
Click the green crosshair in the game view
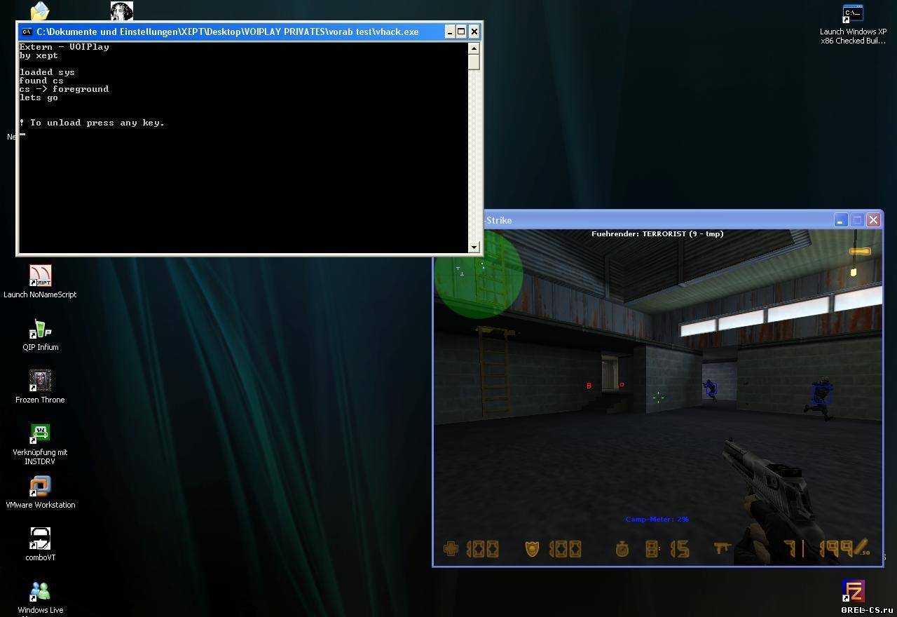click(658, 398)
